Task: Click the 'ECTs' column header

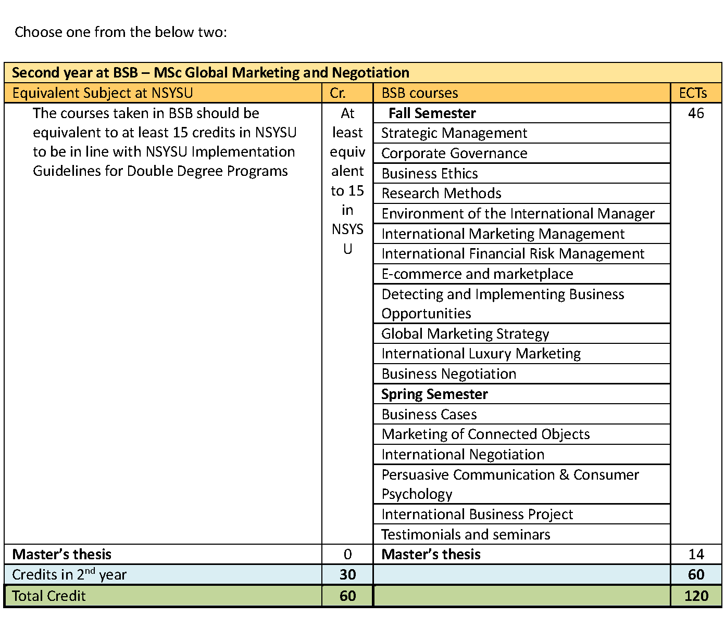Action: click(693, 93)
